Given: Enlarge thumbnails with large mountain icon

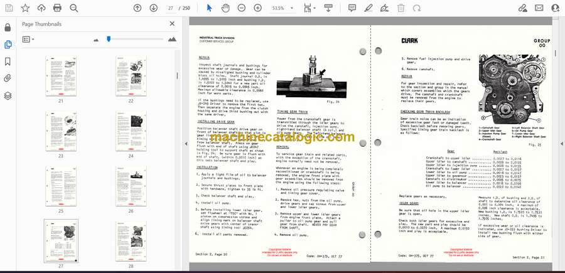Looking at the screenshot, I should click(172, 40).
